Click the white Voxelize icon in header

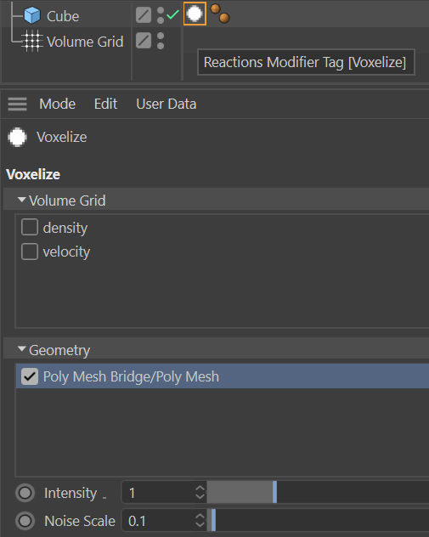coord(18,137)
